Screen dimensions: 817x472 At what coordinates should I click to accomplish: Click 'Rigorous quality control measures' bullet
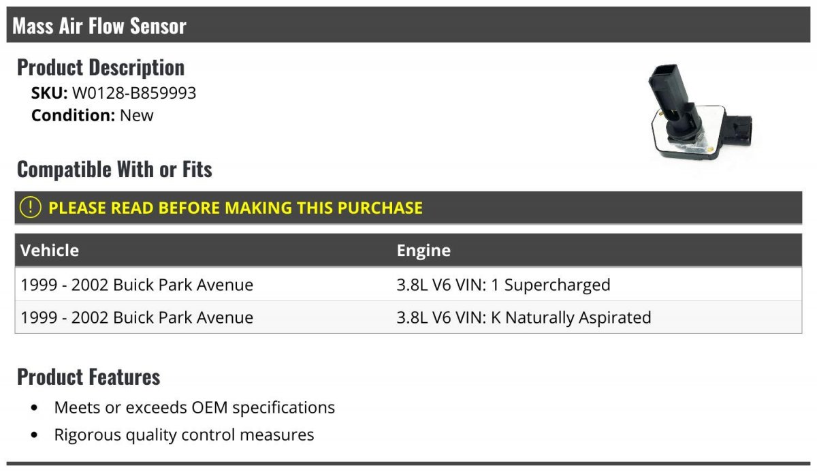[185, 435]
